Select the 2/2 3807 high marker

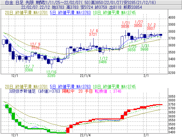(151, 27)
